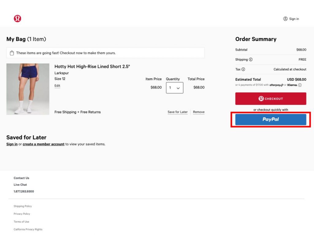The height and width of the screenshot is (235, 314).
Task: Click the Tax info icon
Action: click(243, 69)
